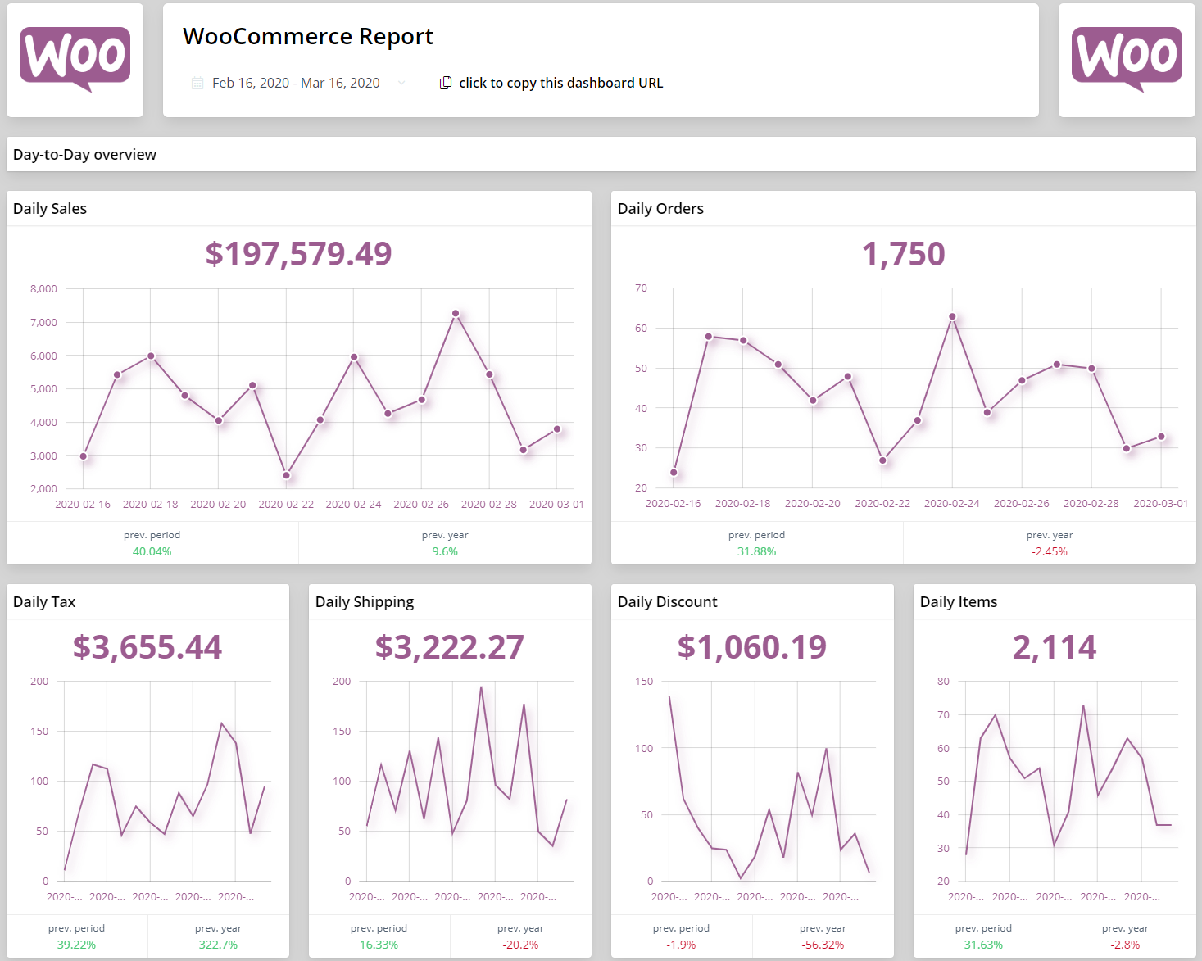Select the highest data point in Daily Sales chart

point(456,314)
